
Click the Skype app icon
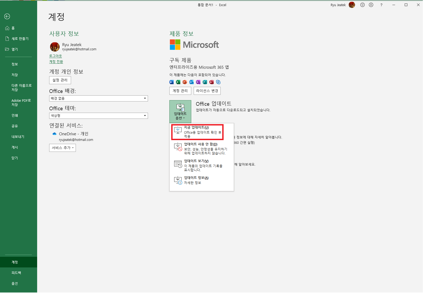[218, 82]
